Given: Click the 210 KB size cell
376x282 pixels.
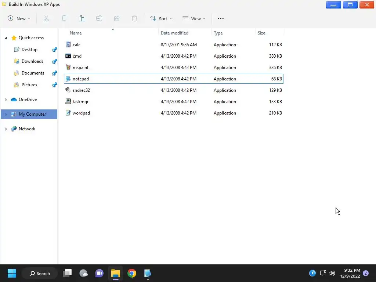Looking at the screenshot, I should [x=275, y=113].
